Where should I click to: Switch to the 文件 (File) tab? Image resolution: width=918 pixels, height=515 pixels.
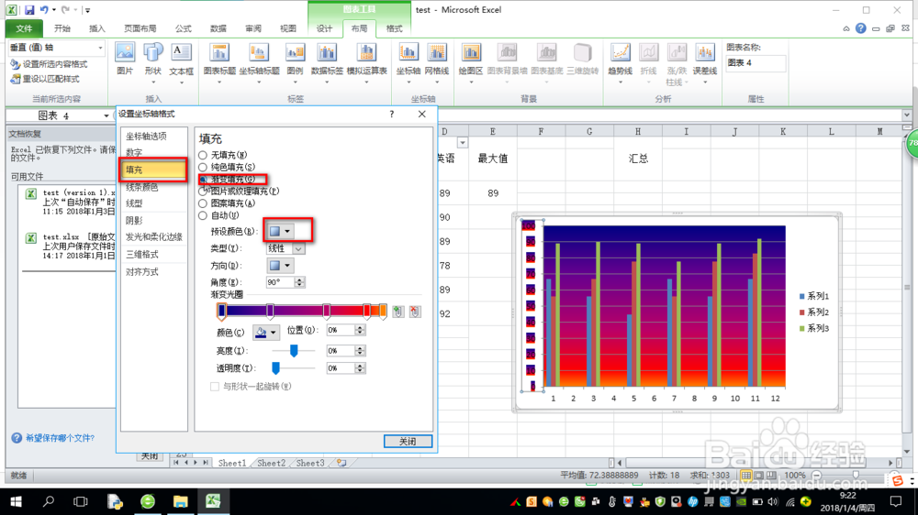(24, 28)
